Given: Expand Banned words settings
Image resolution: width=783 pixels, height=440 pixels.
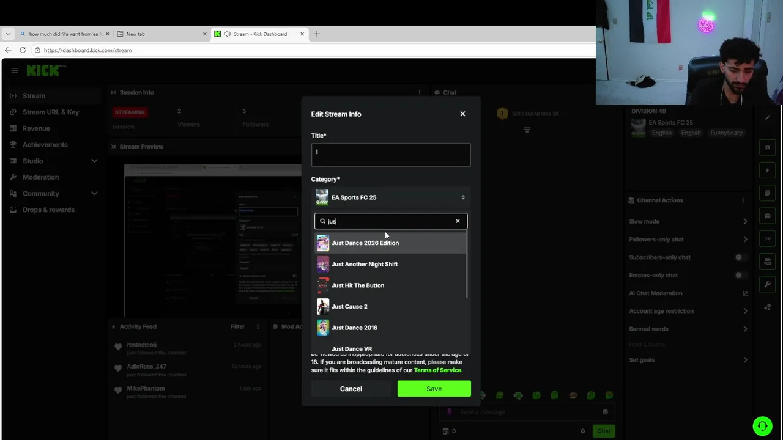Looking at the screenshot, I should point(744,329).
